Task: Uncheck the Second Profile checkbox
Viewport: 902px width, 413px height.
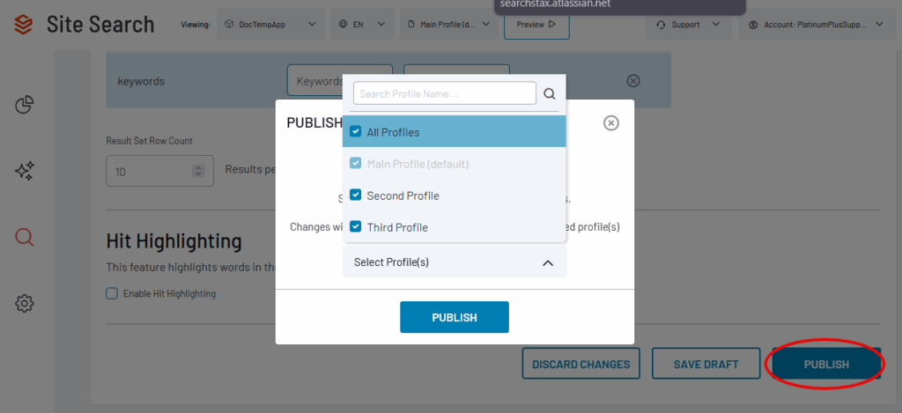Action: click(356, 195)
